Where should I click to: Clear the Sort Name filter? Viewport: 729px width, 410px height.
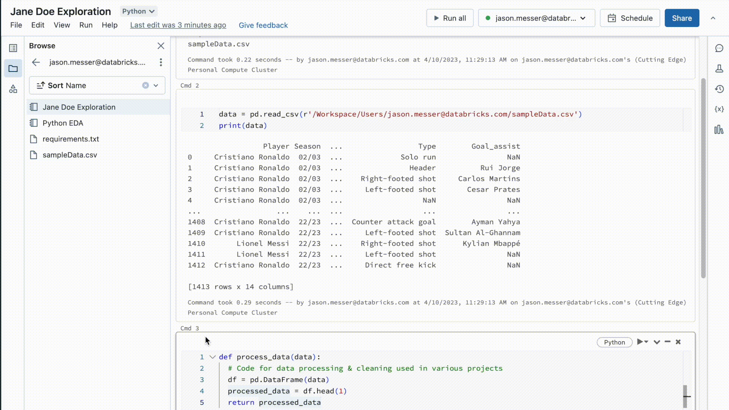[145, 85]
